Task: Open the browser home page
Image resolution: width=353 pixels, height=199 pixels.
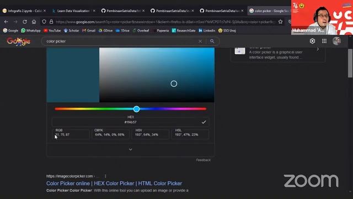Action: (34, 22)
